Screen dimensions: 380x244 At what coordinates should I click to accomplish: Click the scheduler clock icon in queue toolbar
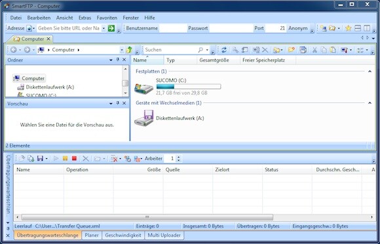(128, 159)
